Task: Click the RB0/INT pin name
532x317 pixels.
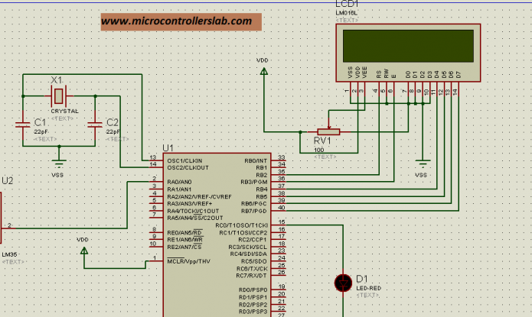Action: click(x=256, y=161)
